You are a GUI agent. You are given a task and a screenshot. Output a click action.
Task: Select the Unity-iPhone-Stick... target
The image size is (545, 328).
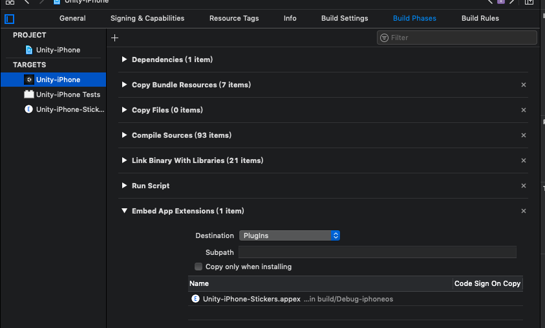pos(54,109)
